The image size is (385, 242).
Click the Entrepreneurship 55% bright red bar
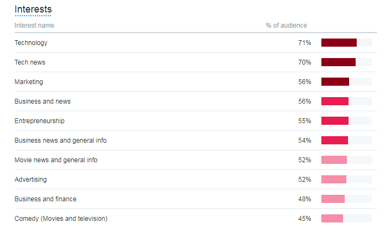pyautogui.click(x=335, y=121)
